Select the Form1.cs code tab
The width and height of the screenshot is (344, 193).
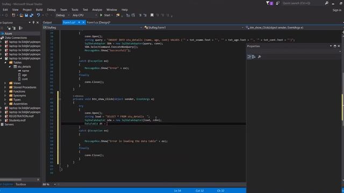[69, 23]
